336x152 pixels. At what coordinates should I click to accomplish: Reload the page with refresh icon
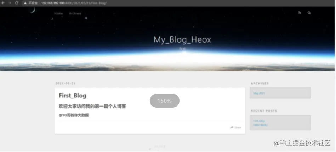pos(17,3)
